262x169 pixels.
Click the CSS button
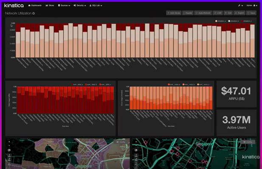tap(218, 13)
